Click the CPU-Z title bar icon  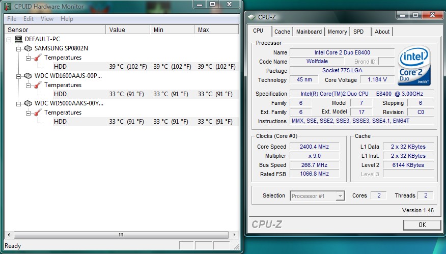[252, 17]
